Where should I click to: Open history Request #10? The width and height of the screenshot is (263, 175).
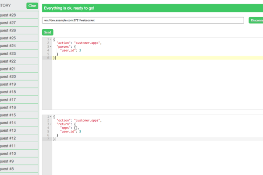19,154
